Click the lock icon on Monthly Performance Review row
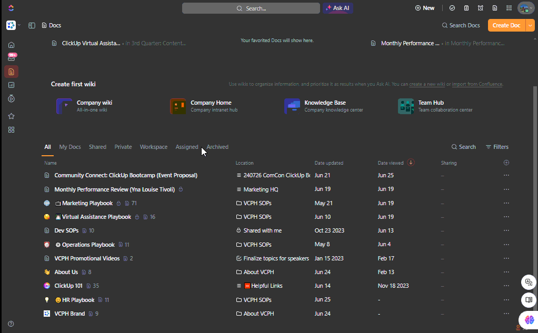Image resolution: width=538 pixels, height=333 pixels. click(x=181, y=189)
